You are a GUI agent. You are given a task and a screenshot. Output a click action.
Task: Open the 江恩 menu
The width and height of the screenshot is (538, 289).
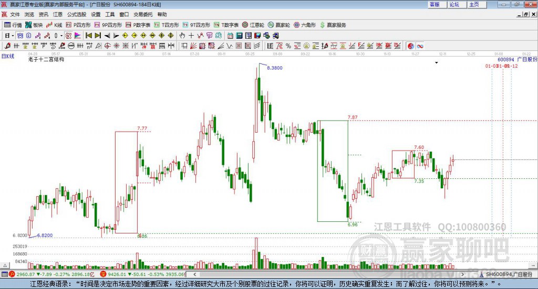(x=58, y=14)
